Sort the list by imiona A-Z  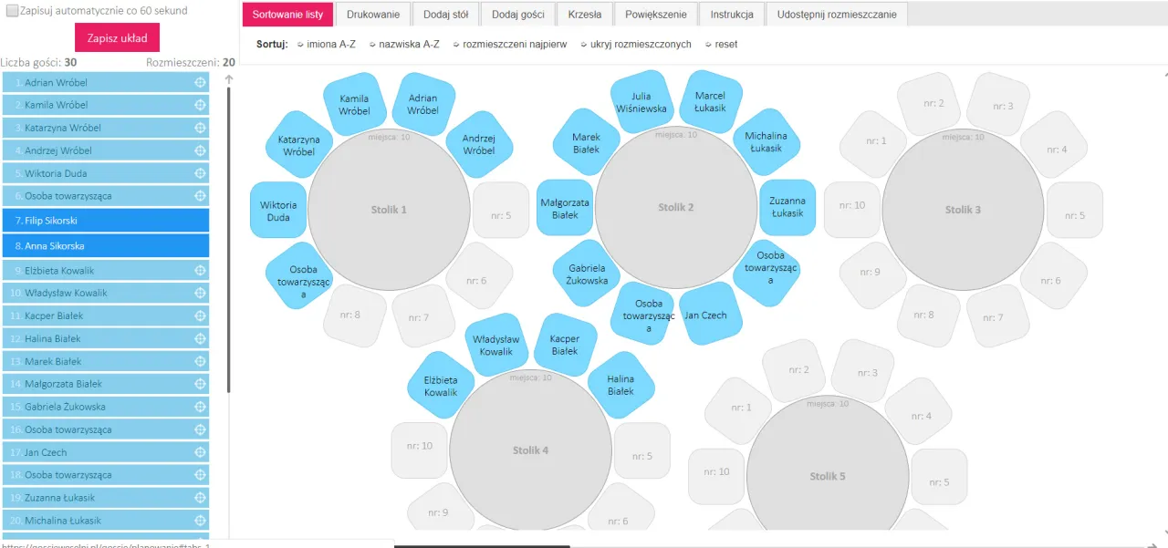[x=326, y=44]
